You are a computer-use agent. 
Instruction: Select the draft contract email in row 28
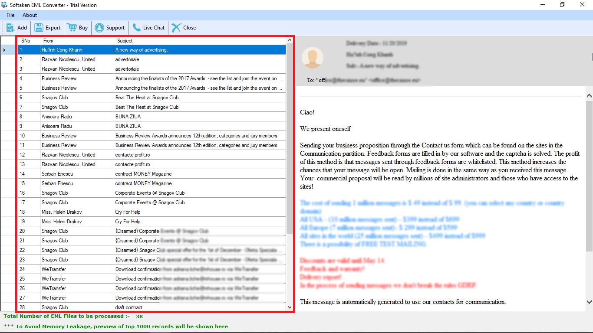pyautogui.click(x=128, y=307)
